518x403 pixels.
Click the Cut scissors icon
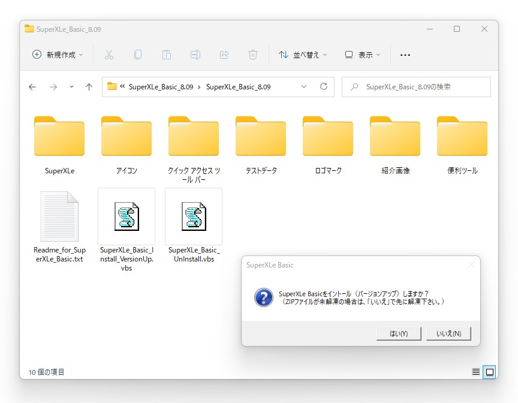coord(109,55)
